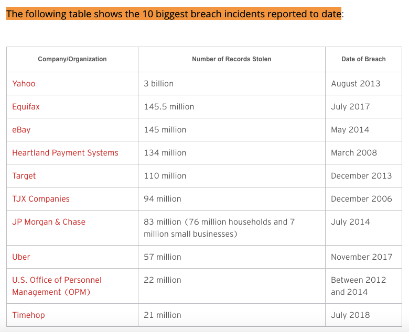
Task: Follow the Timehop link
Action: [x=28, y=315]
